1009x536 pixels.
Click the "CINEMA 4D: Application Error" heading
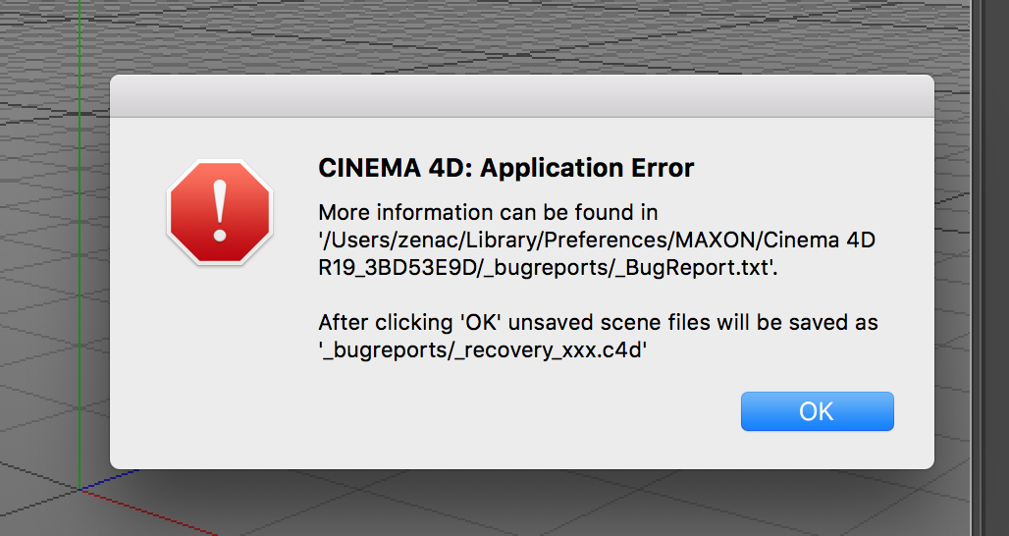506,168
